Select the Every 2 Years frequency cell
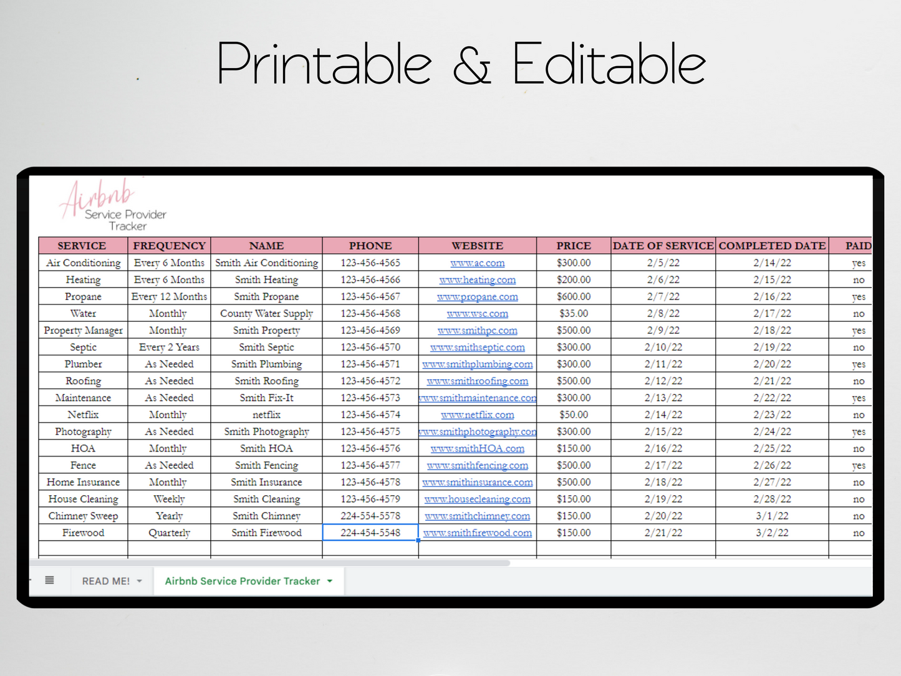Screen dimensions: 901x676 point(169,347)
